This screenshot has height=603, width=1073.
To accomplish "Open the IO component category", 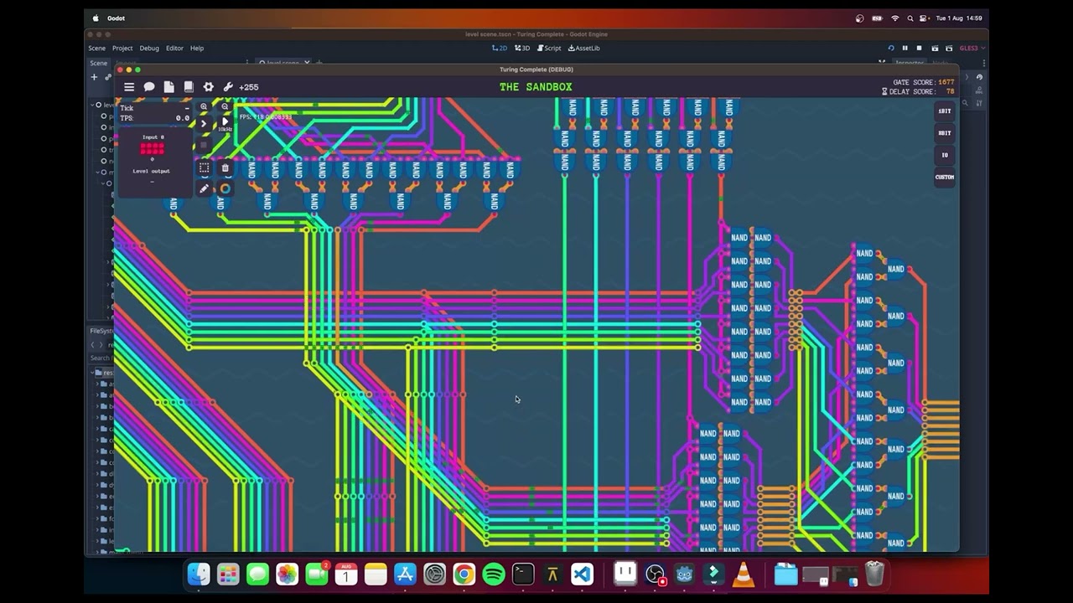I will [x=945, y=155].
